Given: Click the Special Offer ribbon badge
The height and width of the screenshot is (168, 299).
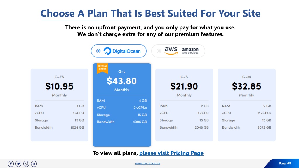Looking at the screenshot, I should (102, 68).
